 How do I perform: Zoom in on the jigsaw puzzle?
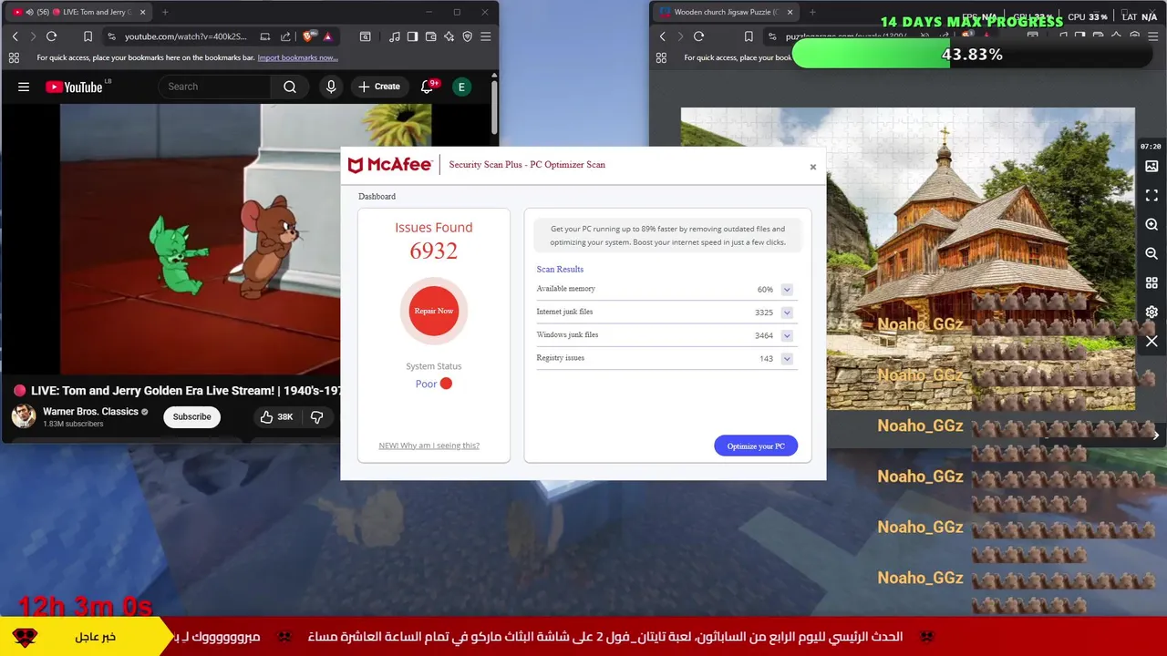tap(1152, 225)
